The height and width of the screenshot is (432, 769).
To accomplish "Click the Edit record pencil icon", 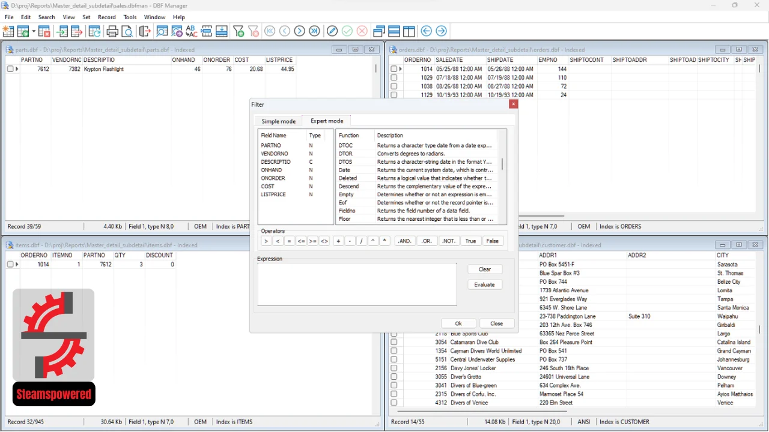I will (x=332, y=31).
